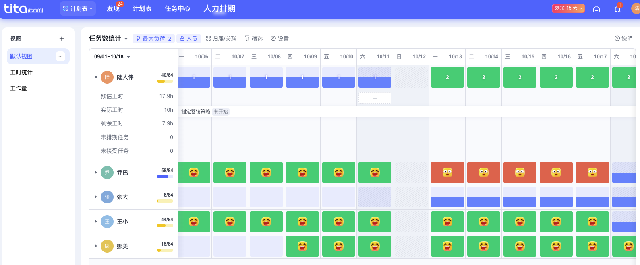Click the tita.com logo
Viewport: 640px width, 265px height.
[x=23, y=8]
